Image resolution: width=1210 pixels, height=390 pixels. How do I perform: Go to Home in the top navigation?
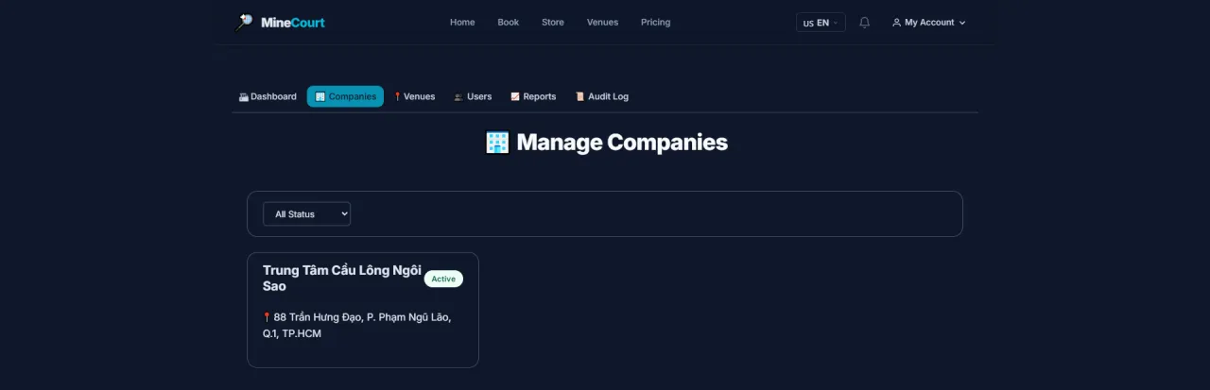coord(462,23)
